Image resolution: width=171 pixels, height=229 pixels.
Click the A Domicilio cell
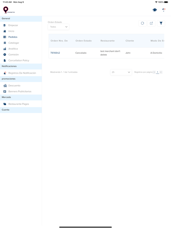(x=156, y=53)
